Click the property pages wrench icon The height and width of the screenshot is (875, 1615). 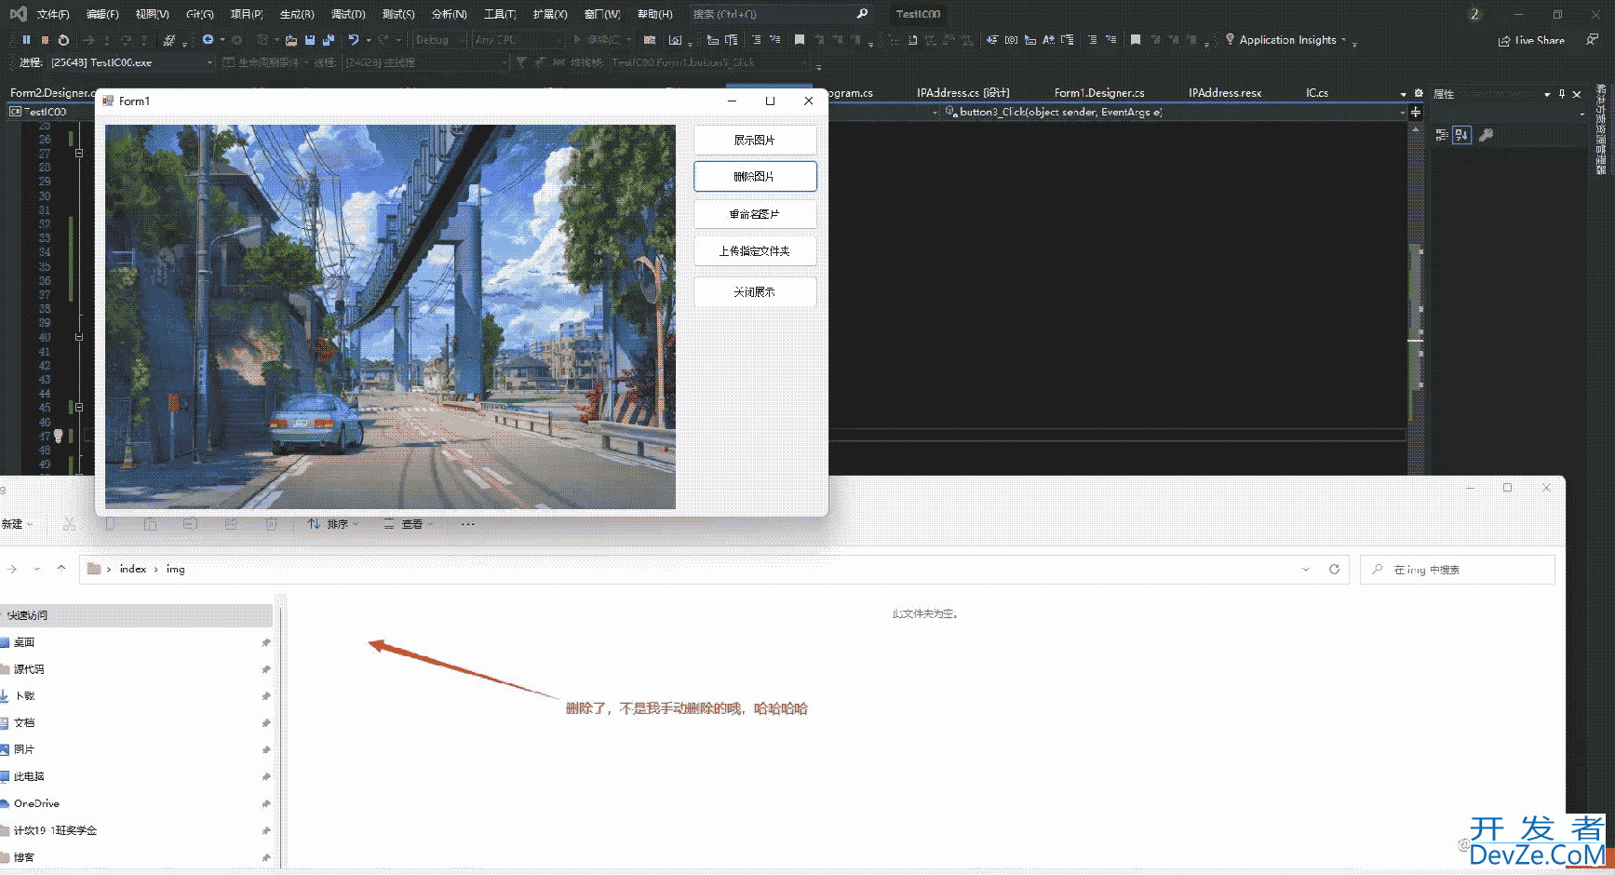(x=1487, y=135)
